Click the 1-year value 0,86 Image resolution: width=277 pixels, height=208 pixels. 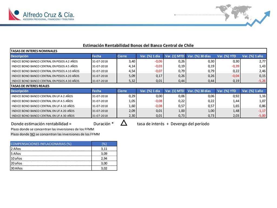[x=262, y=106]
